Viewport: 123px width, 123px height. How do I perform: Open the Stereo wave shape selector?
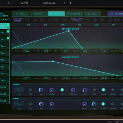point(19,104)
